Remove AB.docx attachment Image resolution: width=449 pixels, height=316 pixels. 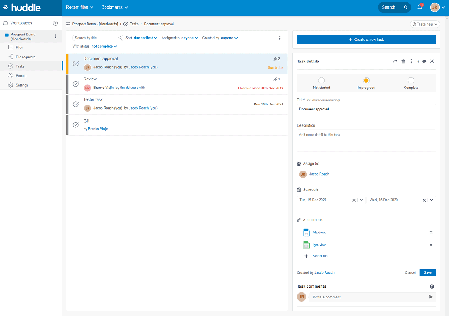tap(431, 233)
